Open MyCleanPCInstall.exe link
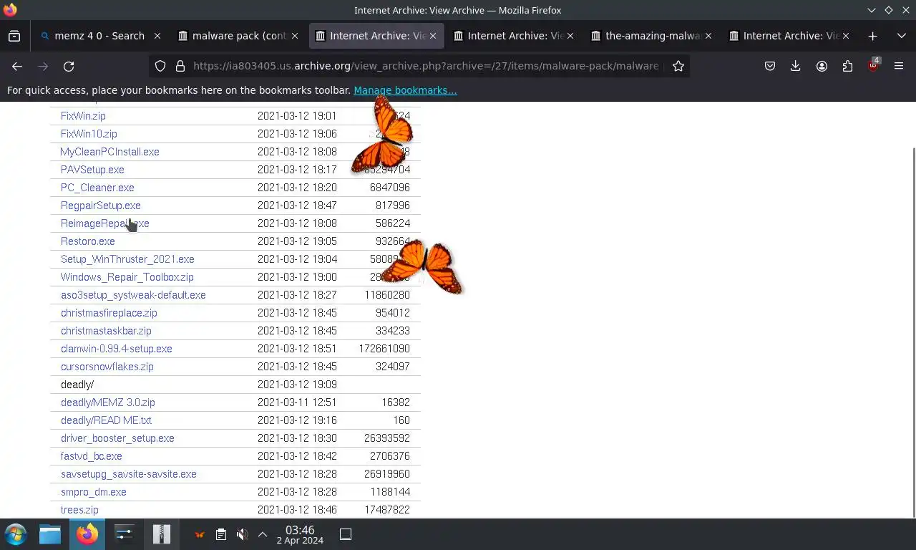Viewport: 916px width, 550px height. (109, 152)
